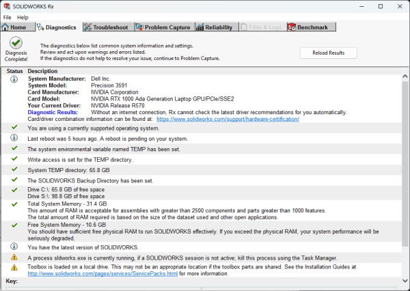This screenshot has width=410, height=291.
Task: Open the hardware-certification link
Action: (228, 119)
